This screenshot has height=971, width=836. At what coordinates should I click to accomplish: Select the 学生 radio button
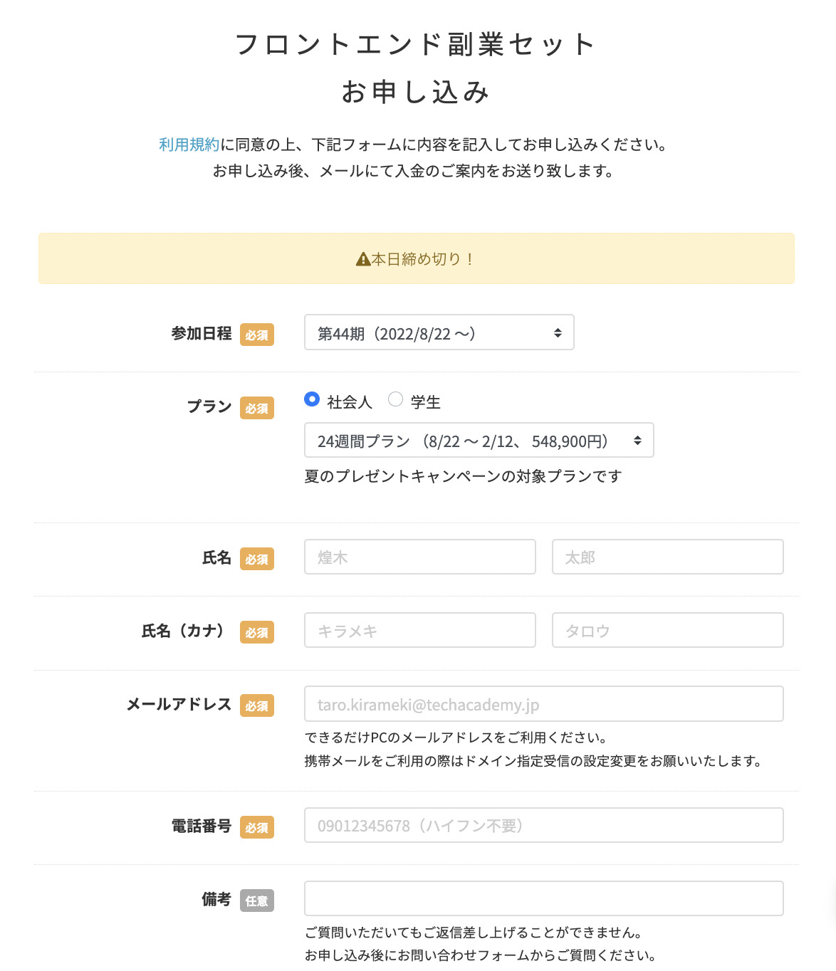(395, 399)
